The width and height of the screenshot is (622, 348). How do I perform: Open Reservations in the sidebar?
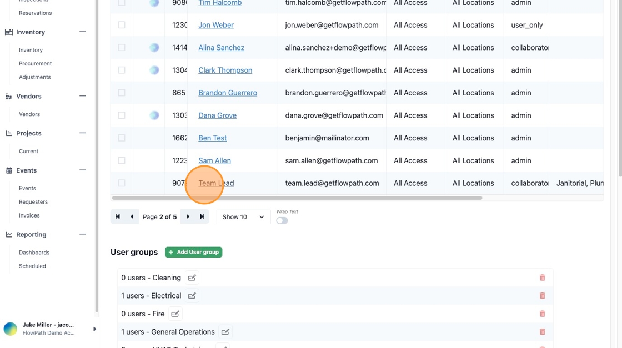tap(36, 13)
